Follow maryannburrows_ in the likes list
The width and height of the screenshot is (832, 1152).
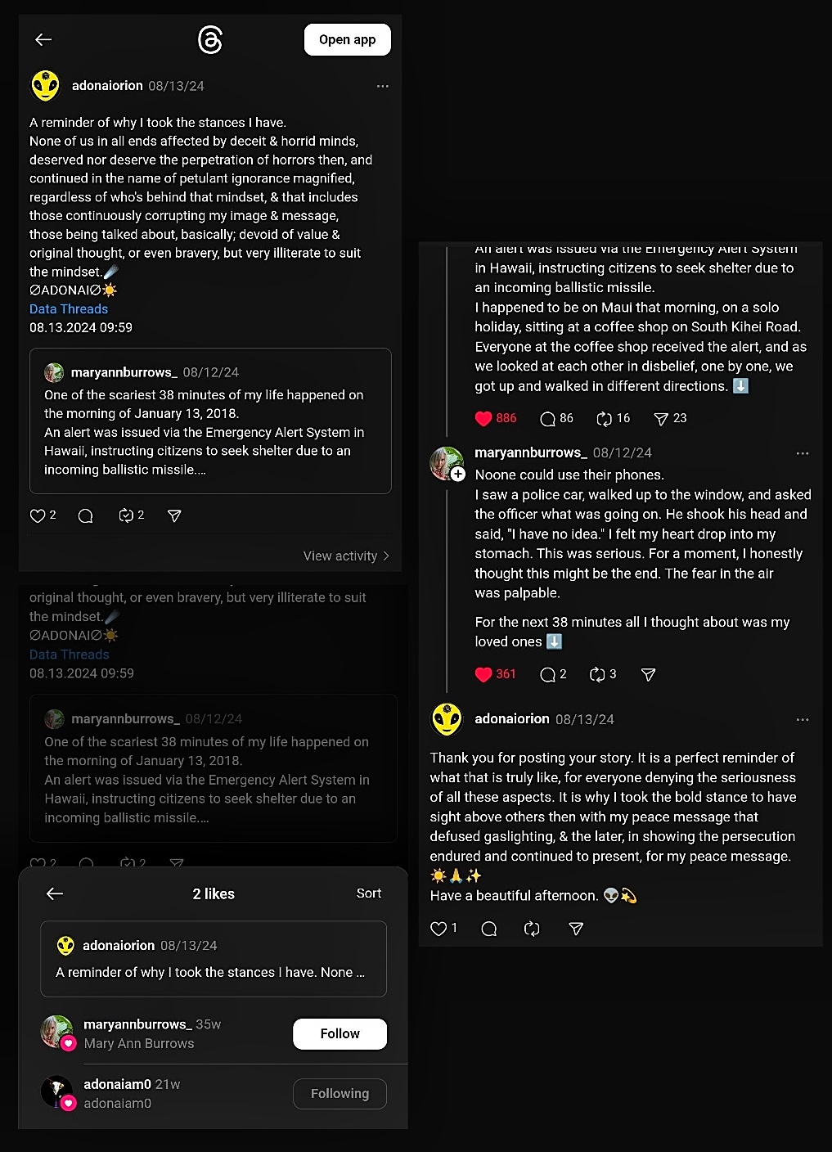pyautogui.click(x=340, y=1033)
